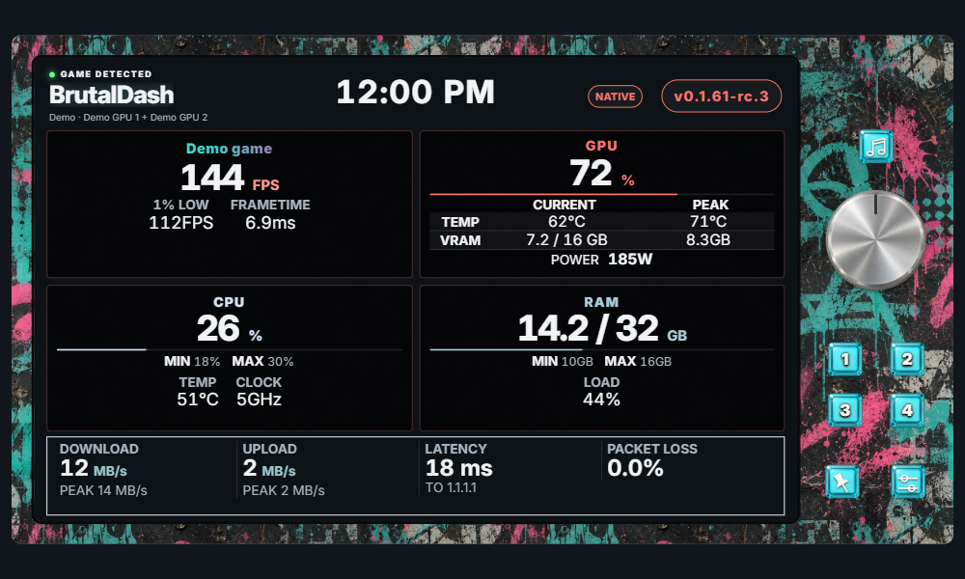Click the BrutalDash title
Viewport: 965px width, 579px height.
click(x=111, y=95)
